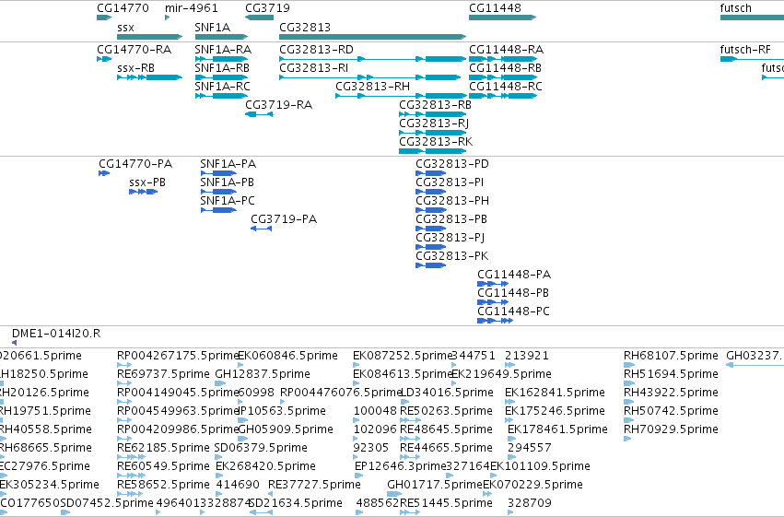Select EST label RE50263.5prime

pyautogui.click(x=446, y=412)
